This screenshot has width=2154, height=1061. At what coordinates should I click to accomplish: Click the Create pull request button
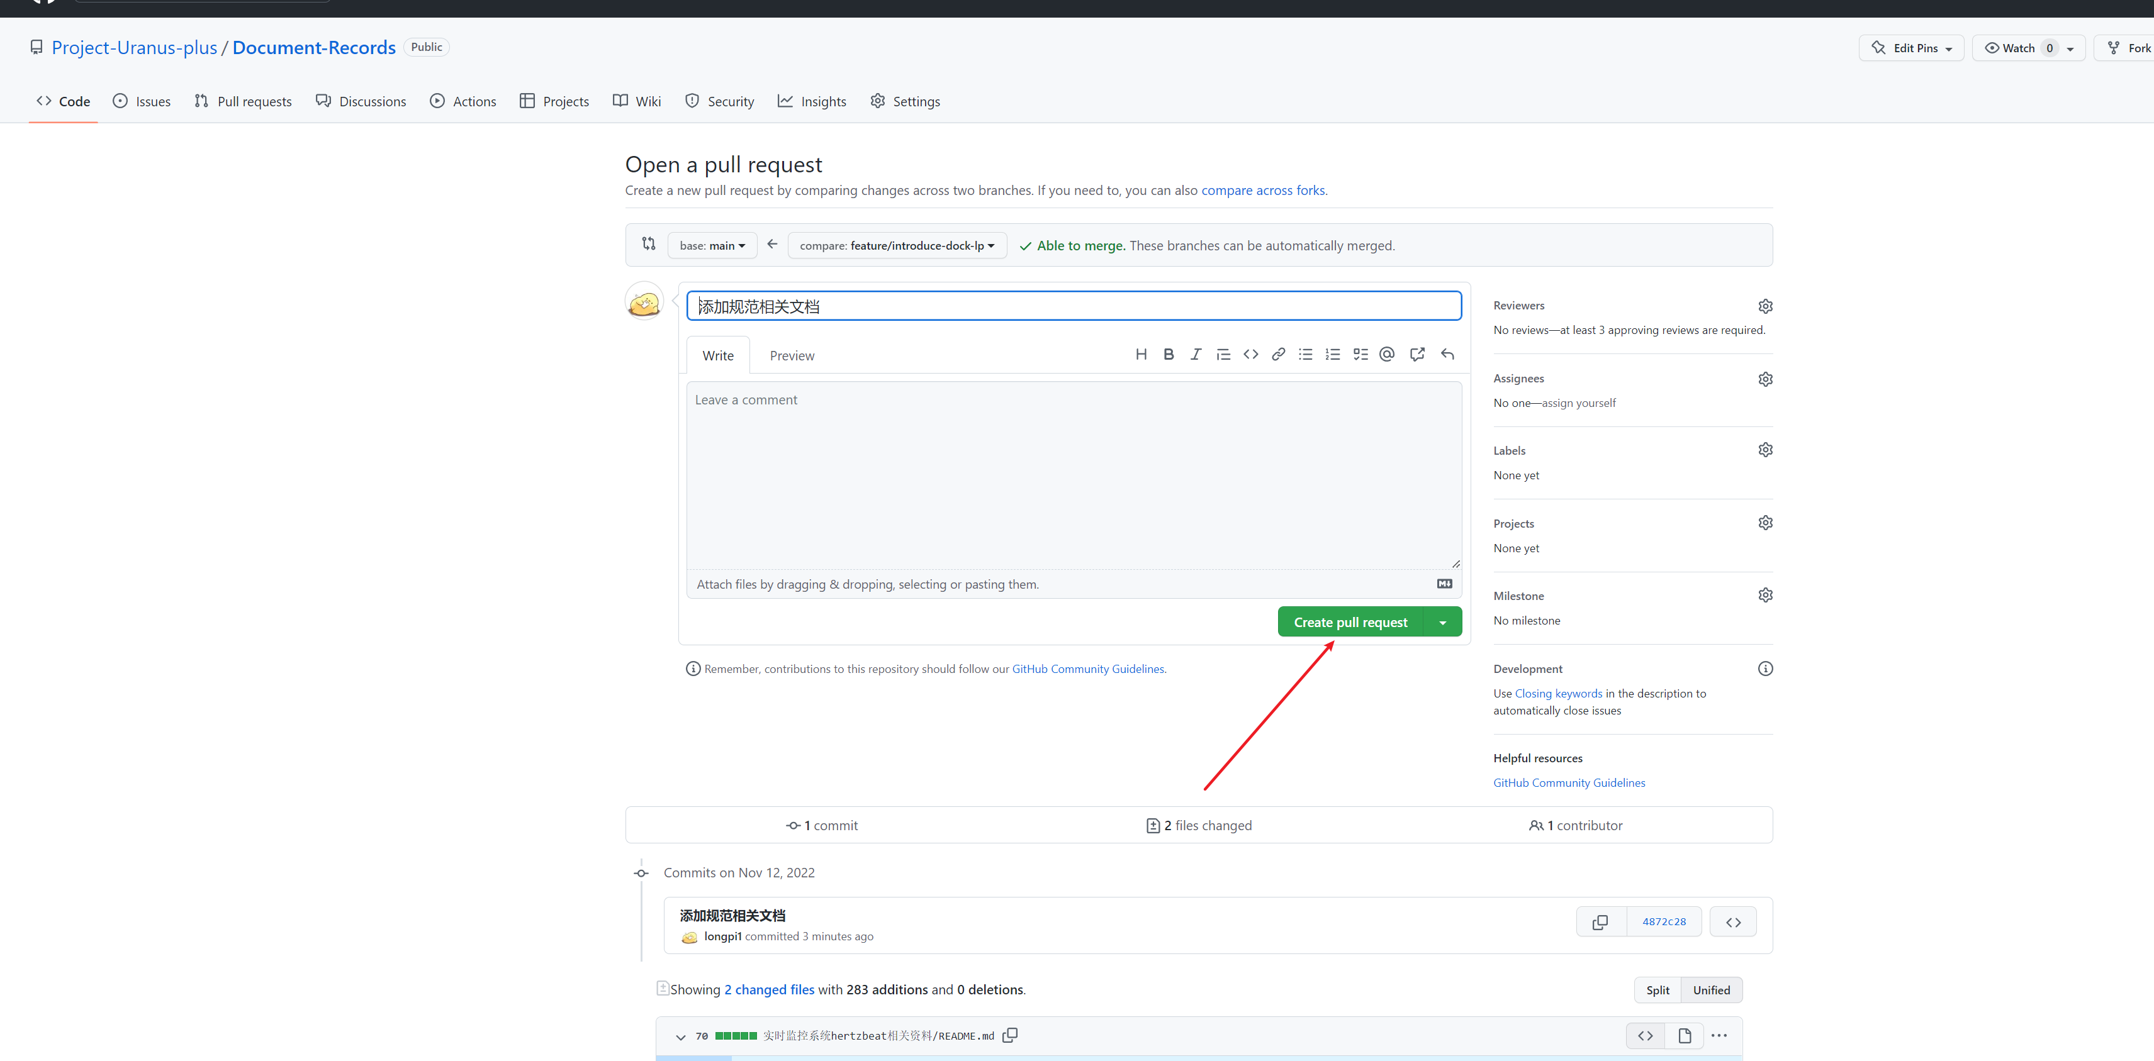click(x=1350, y=623)
